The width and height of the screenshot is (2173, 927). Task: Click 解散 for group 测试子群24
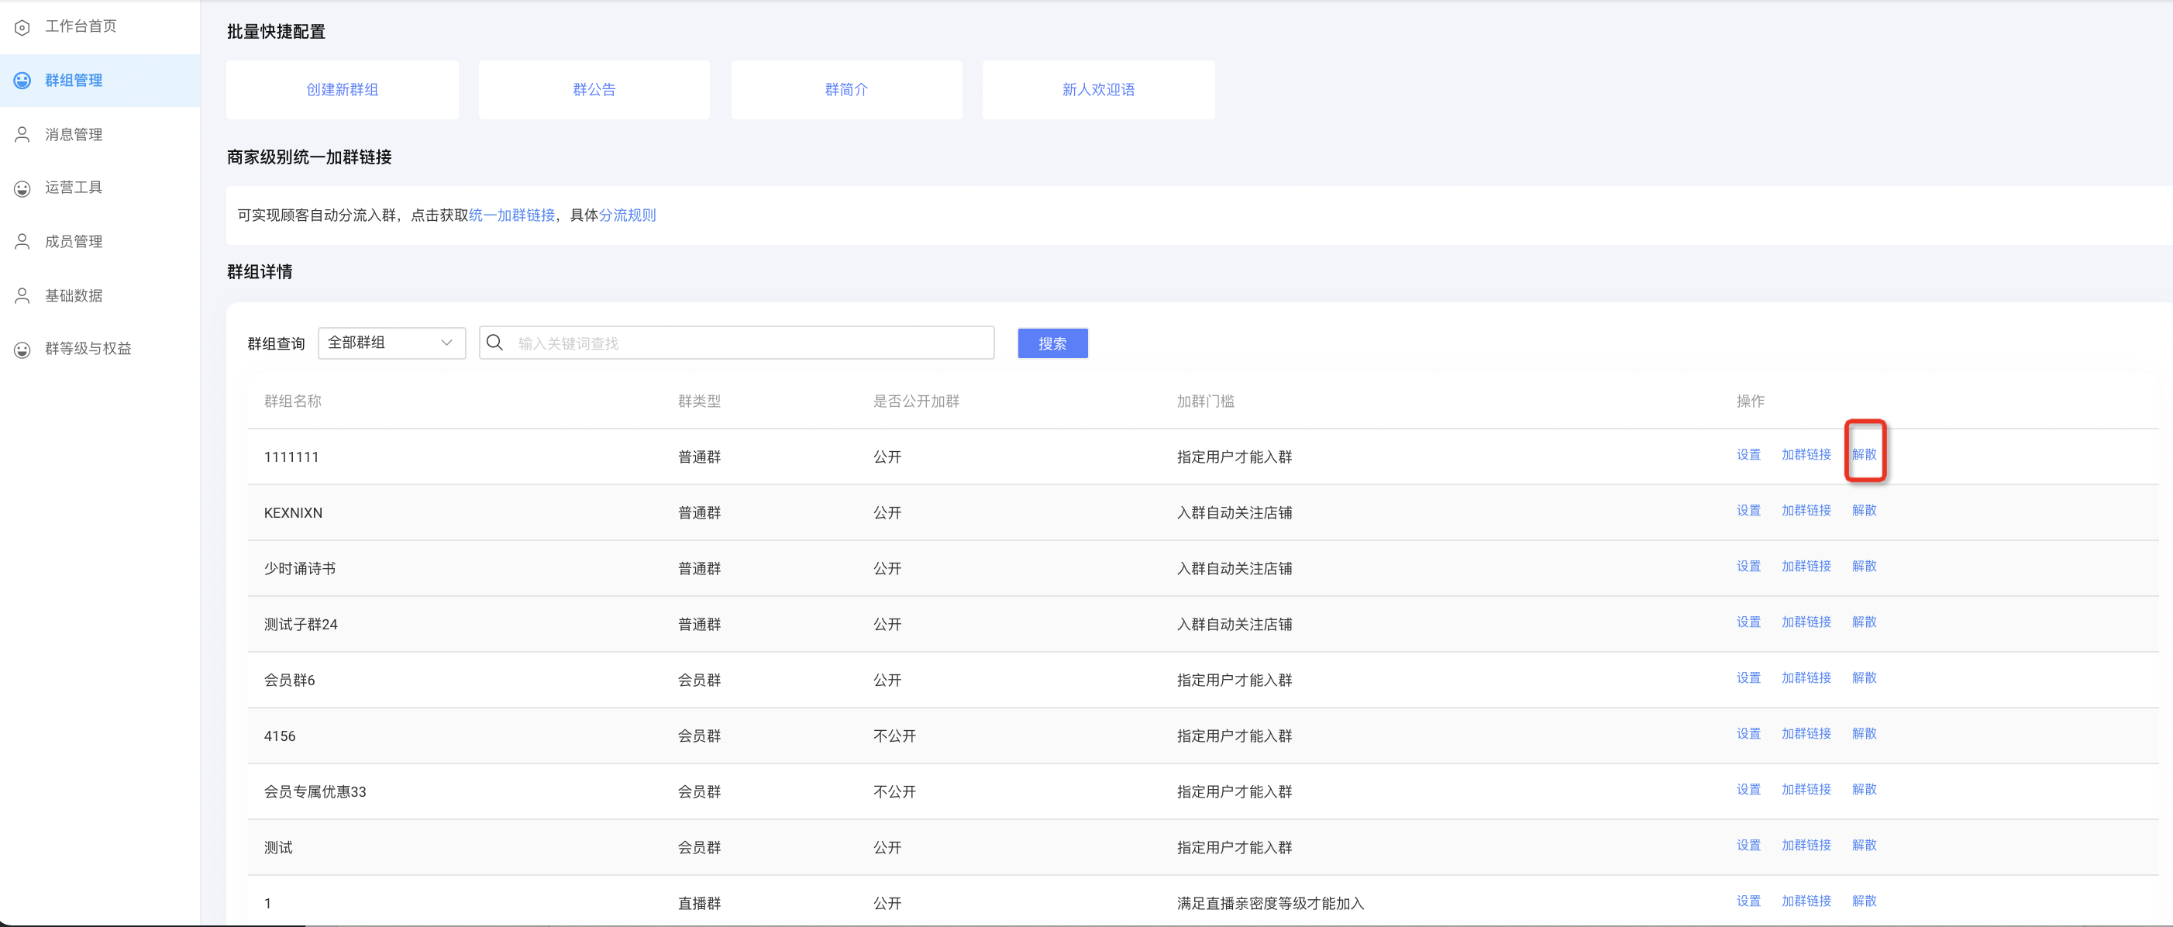pos(1865,622)
